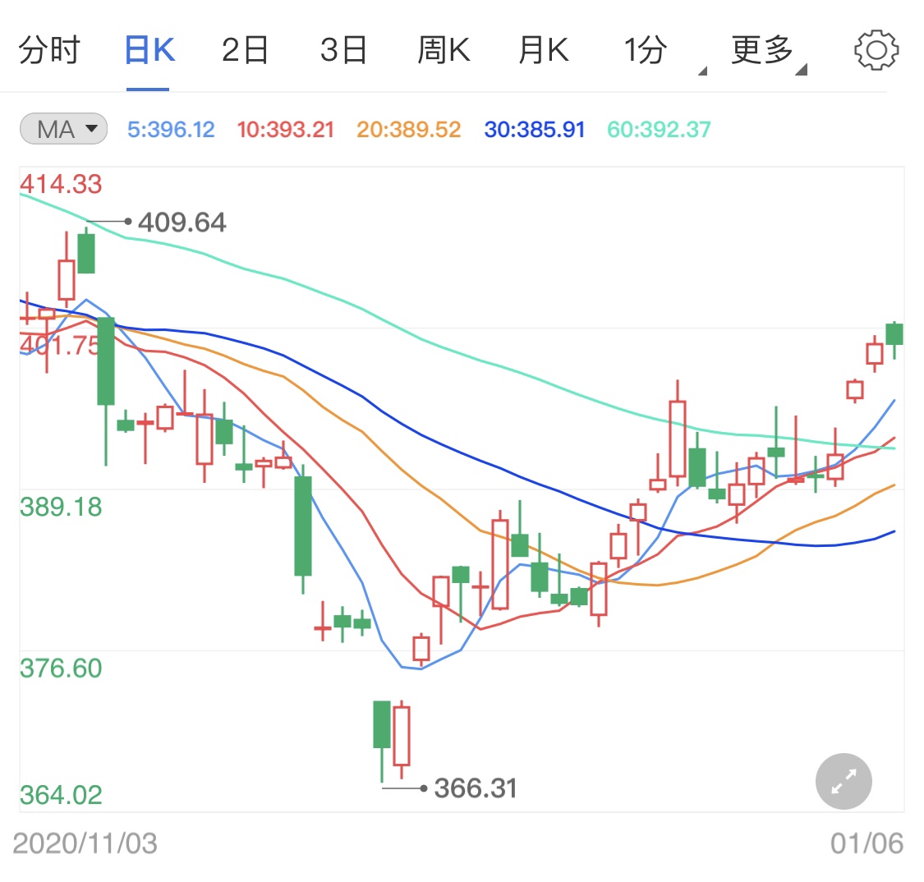
Task: Click the 364.02 axis price label
Action: click(x=61, y=796)
